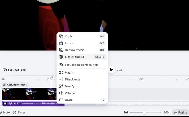The image size is (189, 117).
Task: Click Duplica traccia menu entry
Action: 82,50
